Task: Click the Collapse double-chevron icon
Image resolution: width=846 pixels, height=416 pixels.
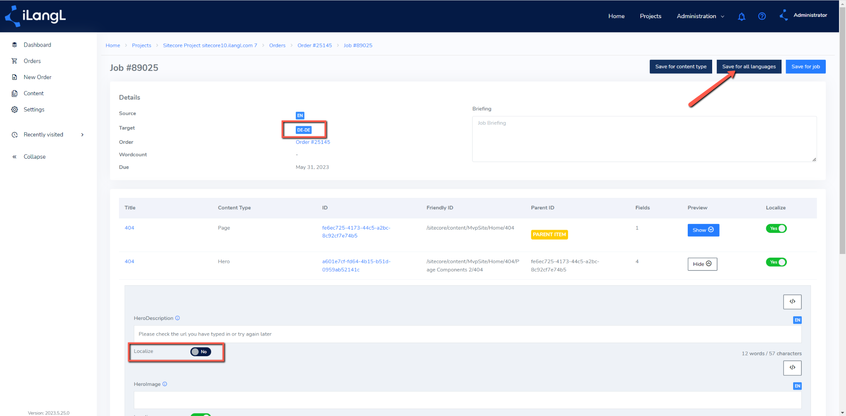Action: pos(14,157)
